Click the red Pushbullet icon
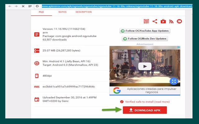Viewport: 199px width, 124px height. tap(179, 21)
